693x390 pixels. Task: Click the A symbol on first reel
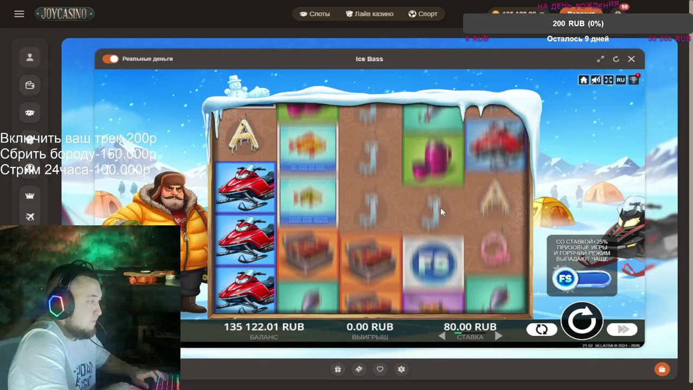pyautogui.click(x=244, y=136)
